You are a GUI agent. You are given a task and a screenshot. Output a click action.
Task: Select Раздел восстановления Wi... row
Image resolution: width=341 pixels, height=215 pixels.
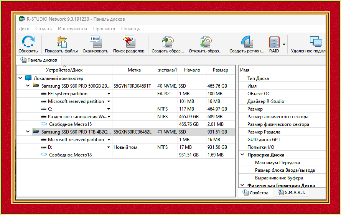tap(126, 117)
